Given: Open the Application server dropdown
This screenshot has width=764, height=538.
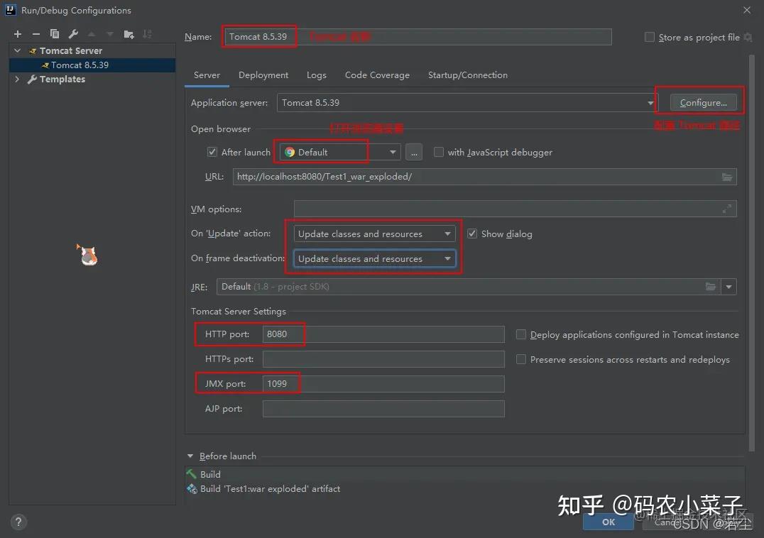Looking at the screenshot, I should tap(650, 102).
